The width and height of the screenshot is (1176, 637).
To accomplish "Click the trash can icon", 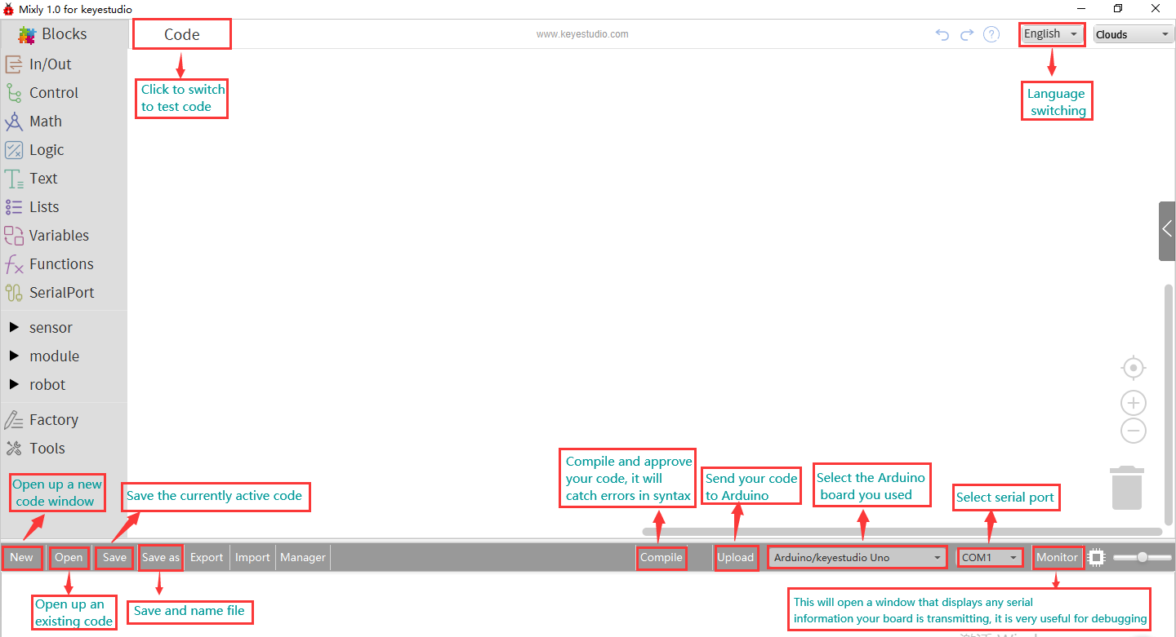I will 1127,488.
